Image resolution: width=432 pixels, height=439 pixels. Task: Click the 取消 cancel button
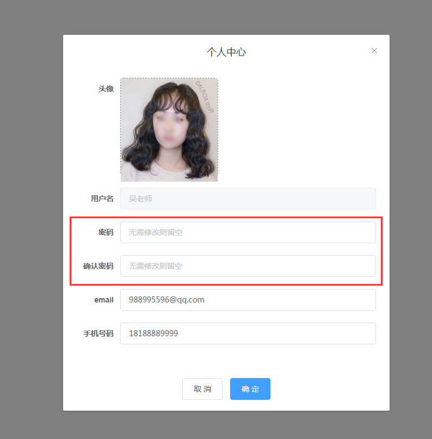pos(202,389)
